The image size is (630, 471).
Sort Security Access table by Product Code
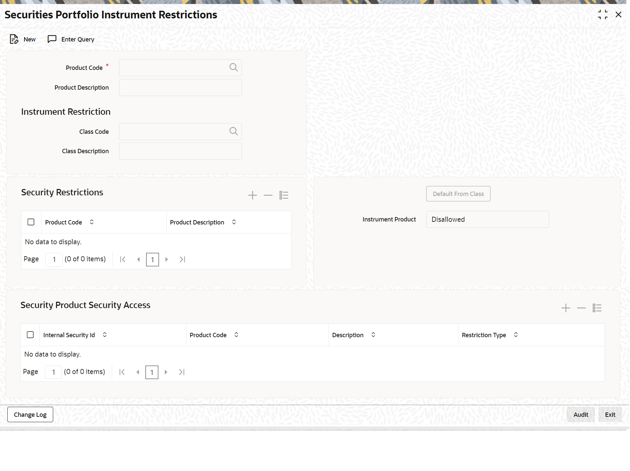tap(236, 335)
